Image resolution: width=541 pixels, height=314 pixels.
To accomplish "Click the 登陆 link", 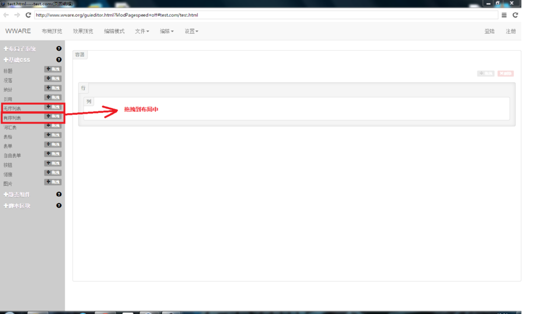I will (x=489, y=31).
